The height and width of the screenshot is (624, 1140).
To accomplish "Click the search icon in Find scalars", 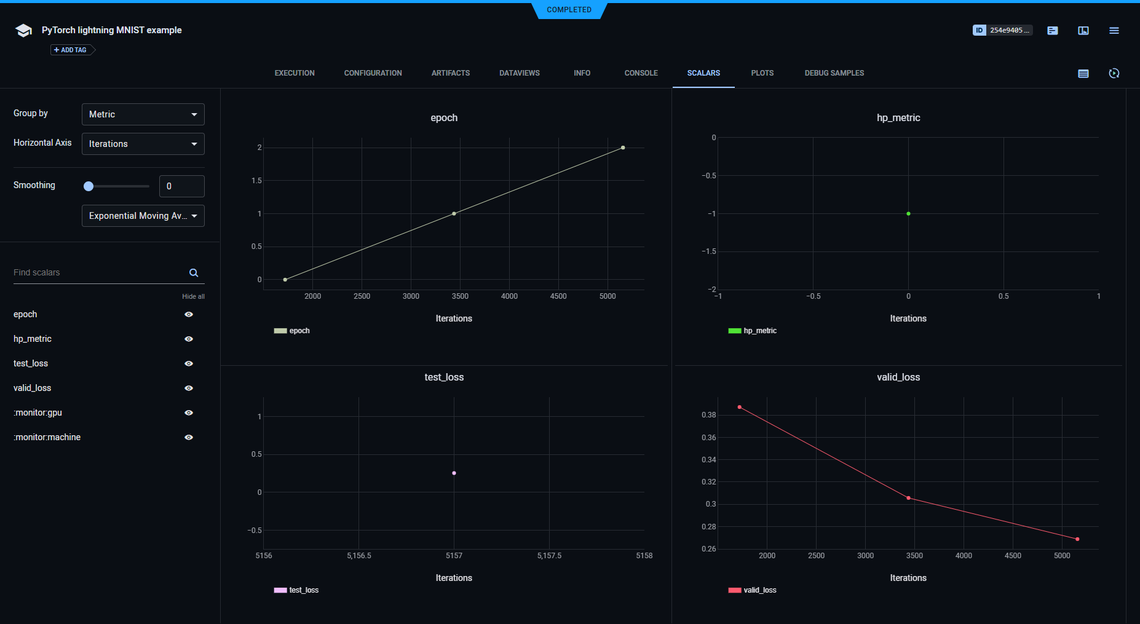I will 194,273.
